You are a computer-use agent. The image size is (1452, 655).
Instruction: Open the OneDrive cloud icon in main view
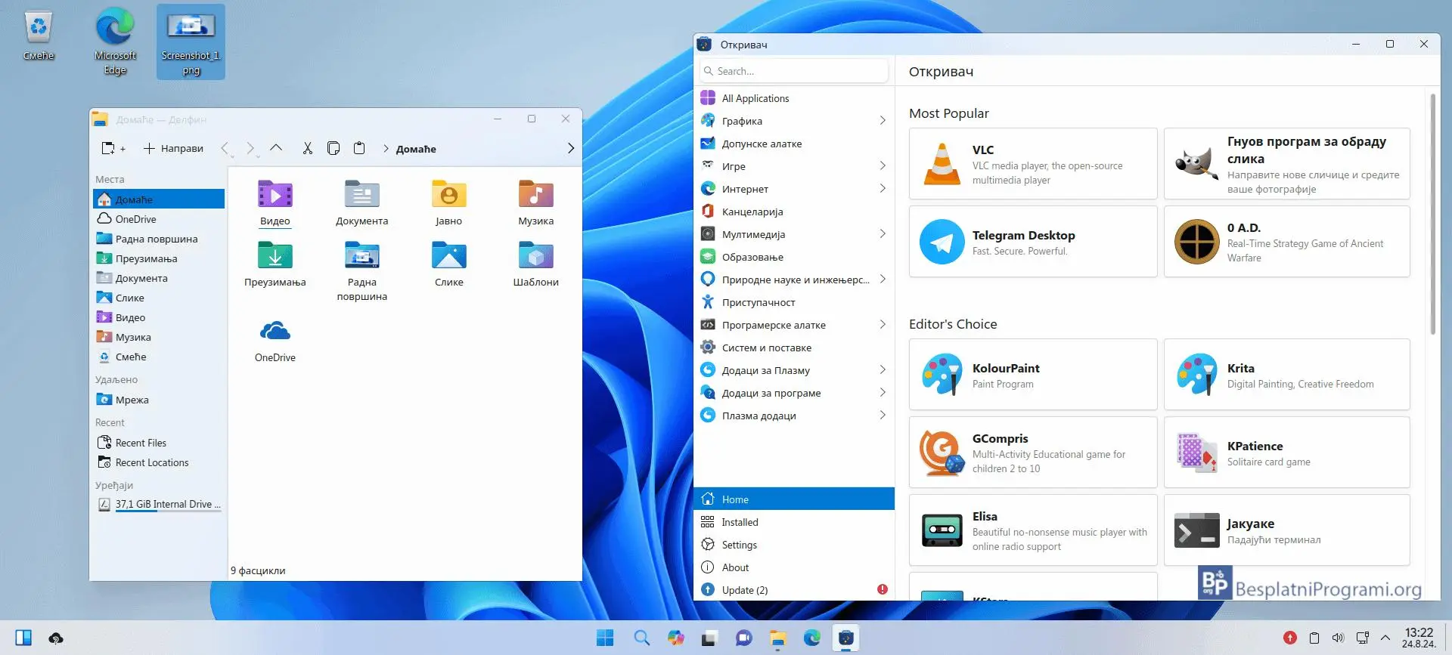[275, 331]
